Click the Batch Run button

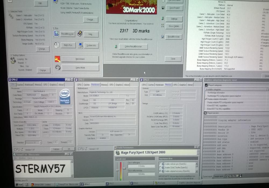[68, 45]
